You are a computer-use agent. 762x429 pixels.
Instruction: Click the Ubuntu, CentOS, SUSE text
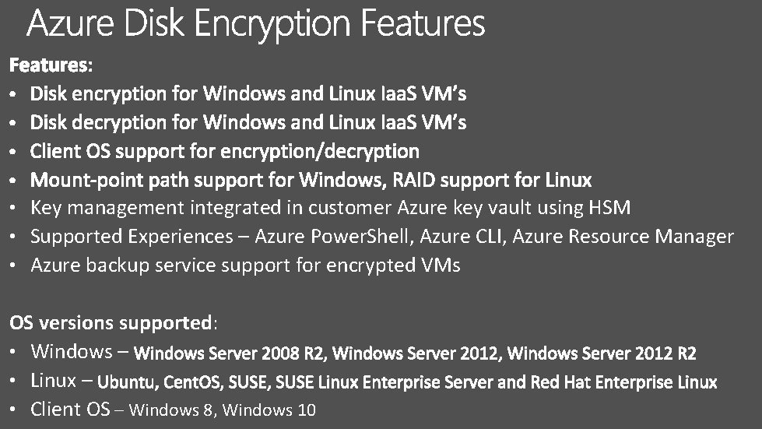(184, 382)
